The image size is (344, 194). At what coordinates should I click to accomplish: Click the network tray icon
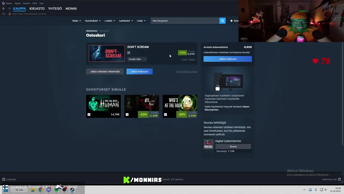point(321,190)
